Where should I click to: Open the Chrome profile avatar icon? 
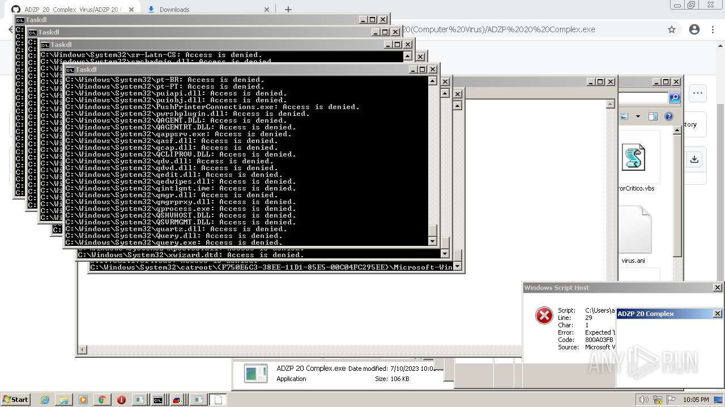pos(694,29)
